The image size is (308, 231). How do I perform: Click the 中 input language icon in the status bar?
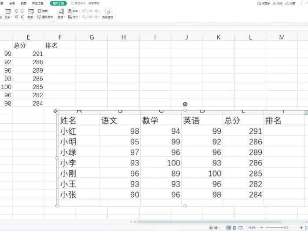coord(216,227)
